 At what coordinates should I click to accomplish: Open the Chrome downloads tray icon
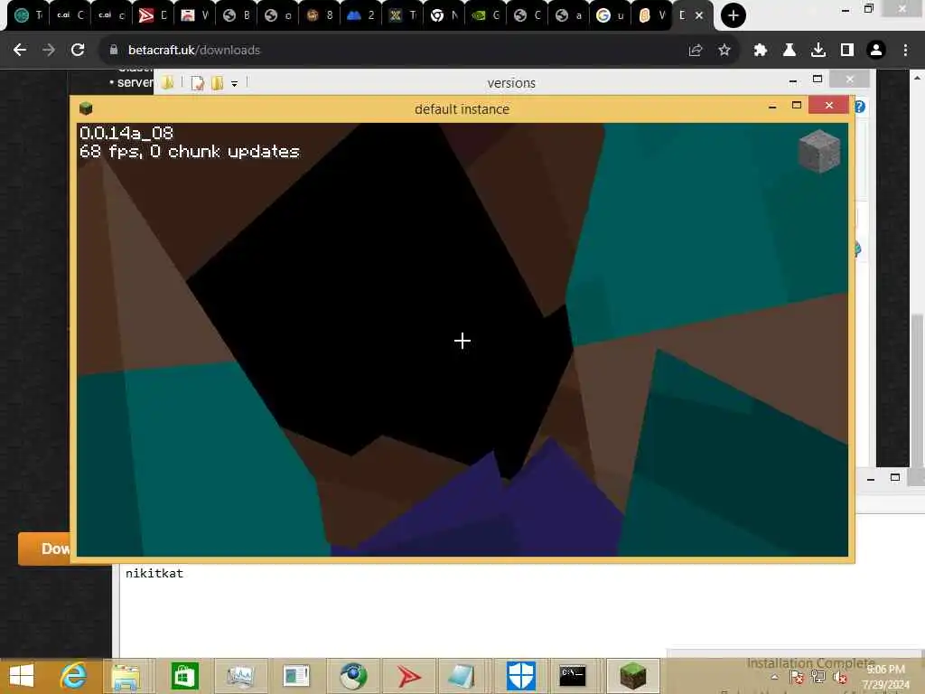(x=818, y=51)
